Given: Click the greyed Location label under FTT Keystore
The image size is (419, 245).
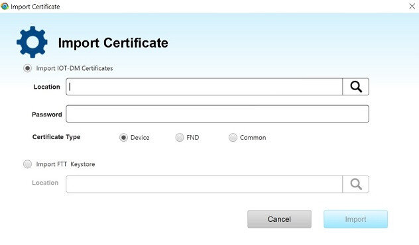Looking at the screenshot, I should [x=45, y=183].
